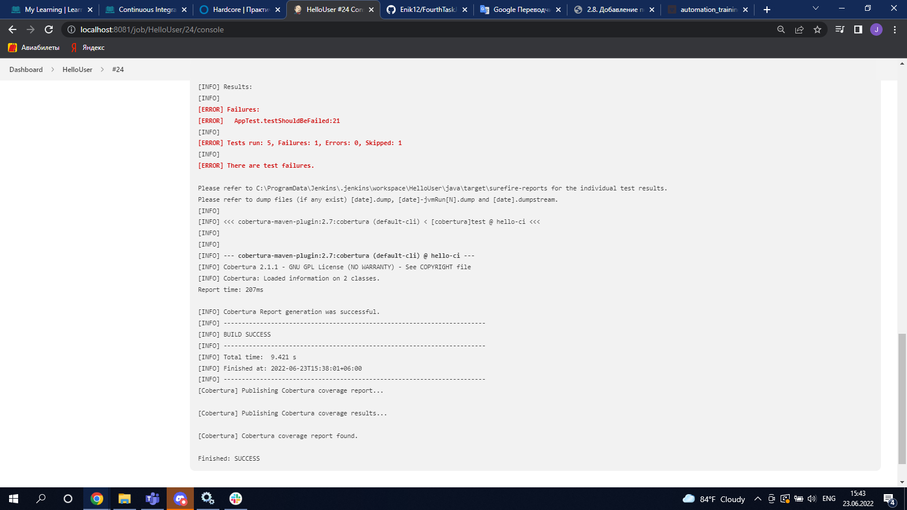
Task: Toggle the browser side panel
Action: [858, 29]
